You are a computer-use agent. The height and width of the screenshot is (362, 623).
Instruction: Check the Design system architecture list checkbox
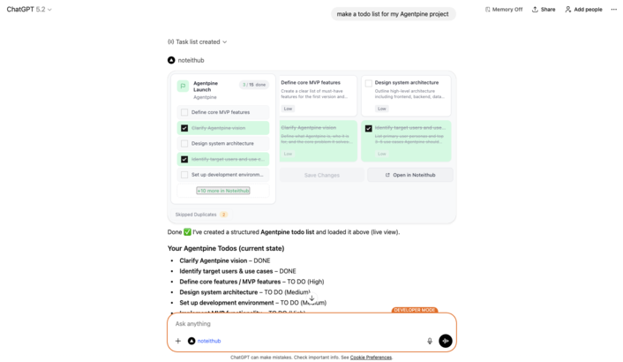pyautogui.click(x=184, y=143)
